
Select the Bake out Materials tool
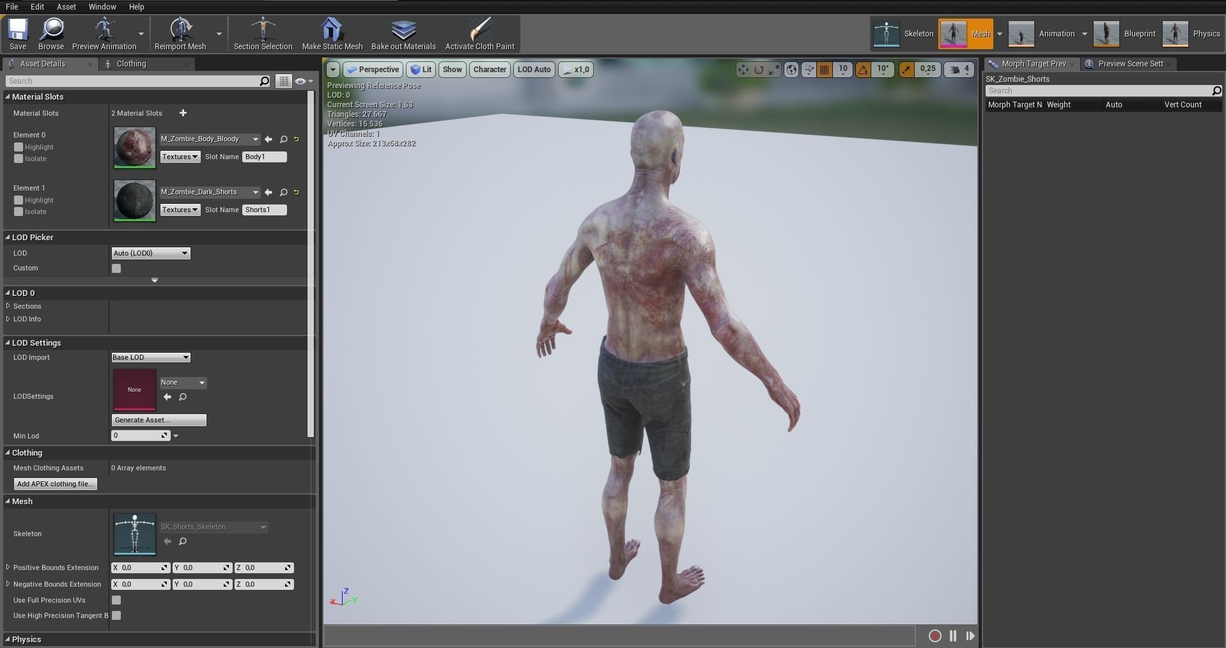click(x=403, y=33)
